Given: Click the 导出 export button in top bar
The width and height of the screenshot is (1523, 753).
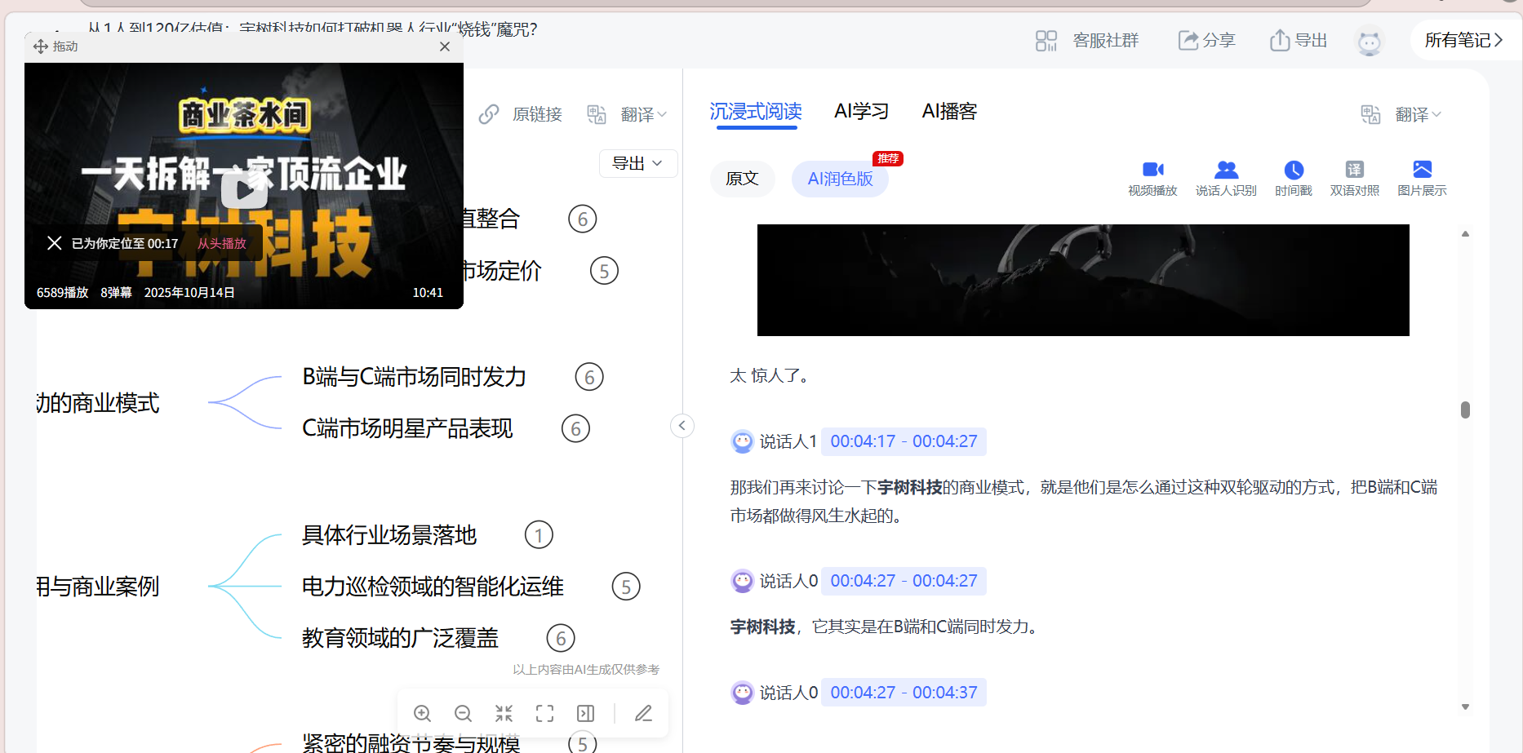Looking at the screenshot, I should tap(1299, 40).
